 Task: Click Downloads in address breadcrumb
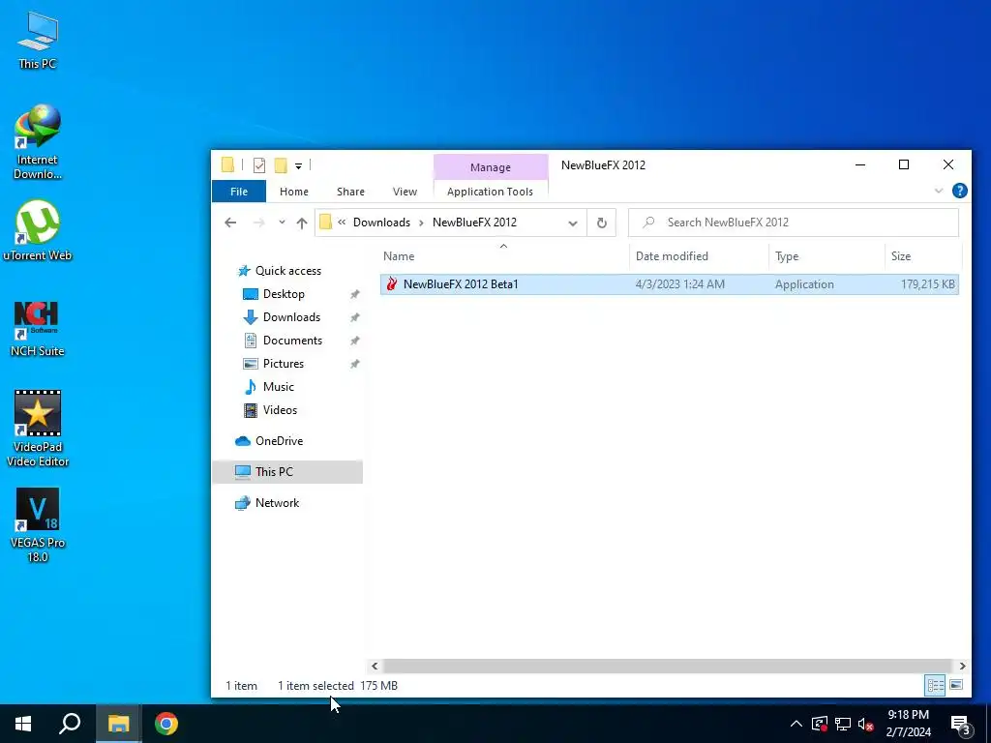pyautogui.click(x=381, y=223)
